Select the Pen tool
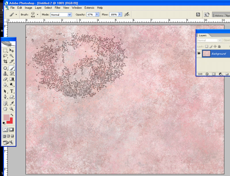Viewport: 230px width, 176px height. click(x=5, y=97)
